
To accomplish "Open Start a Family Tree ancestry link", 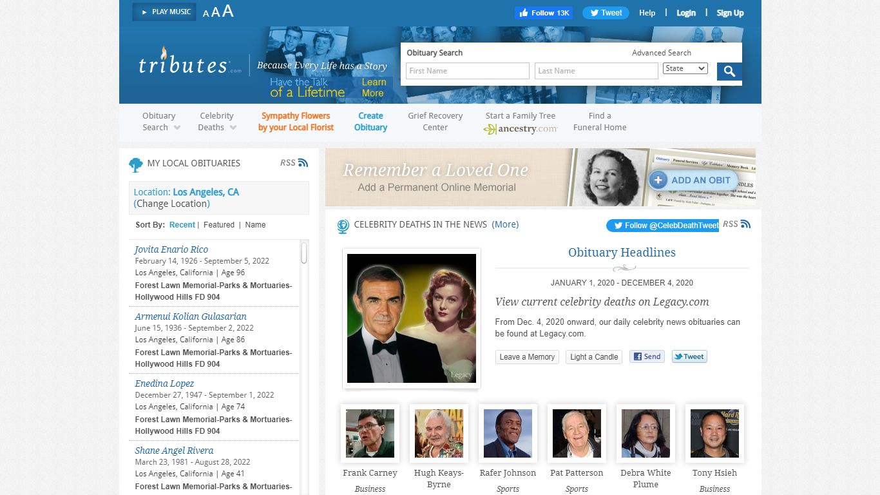I will (x=521, y=122).
